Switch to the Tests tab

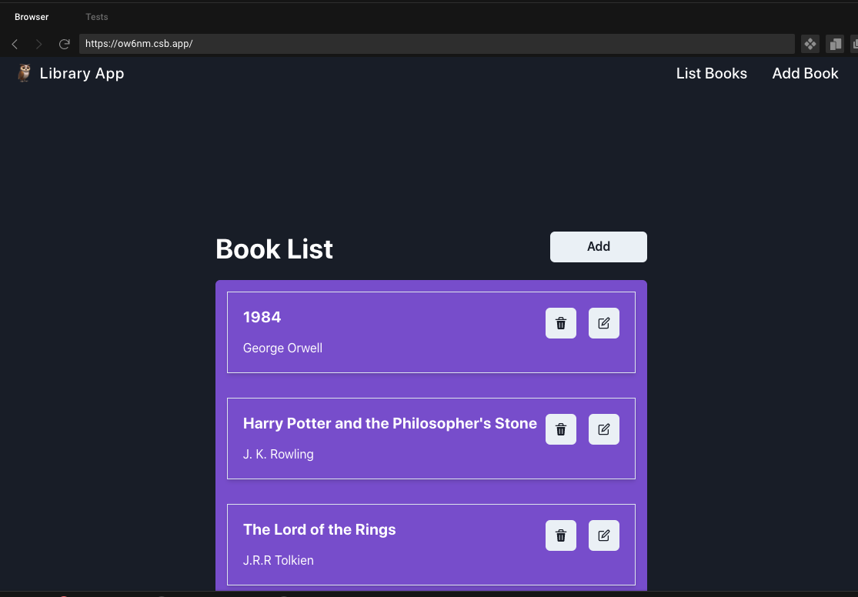(97, 17)
